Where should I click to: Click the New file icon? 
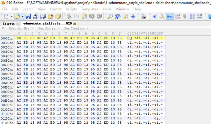(6, 16)
